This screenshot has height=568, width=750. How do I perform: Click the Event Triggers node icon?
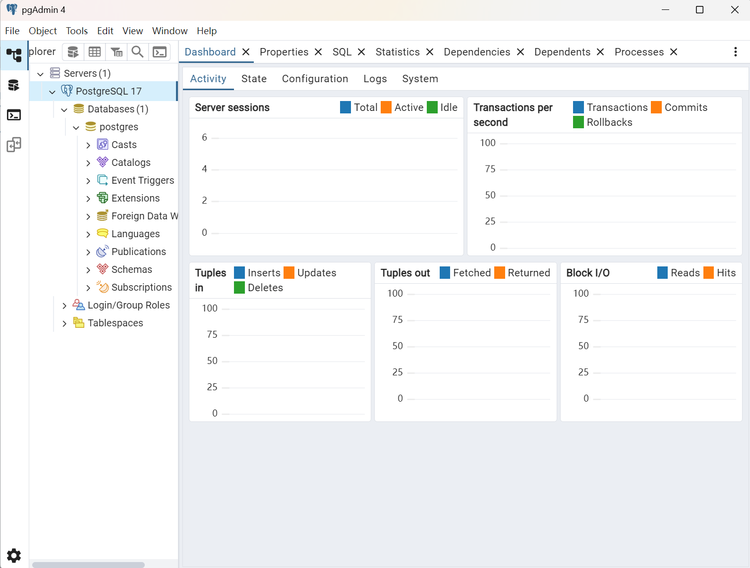103,180
